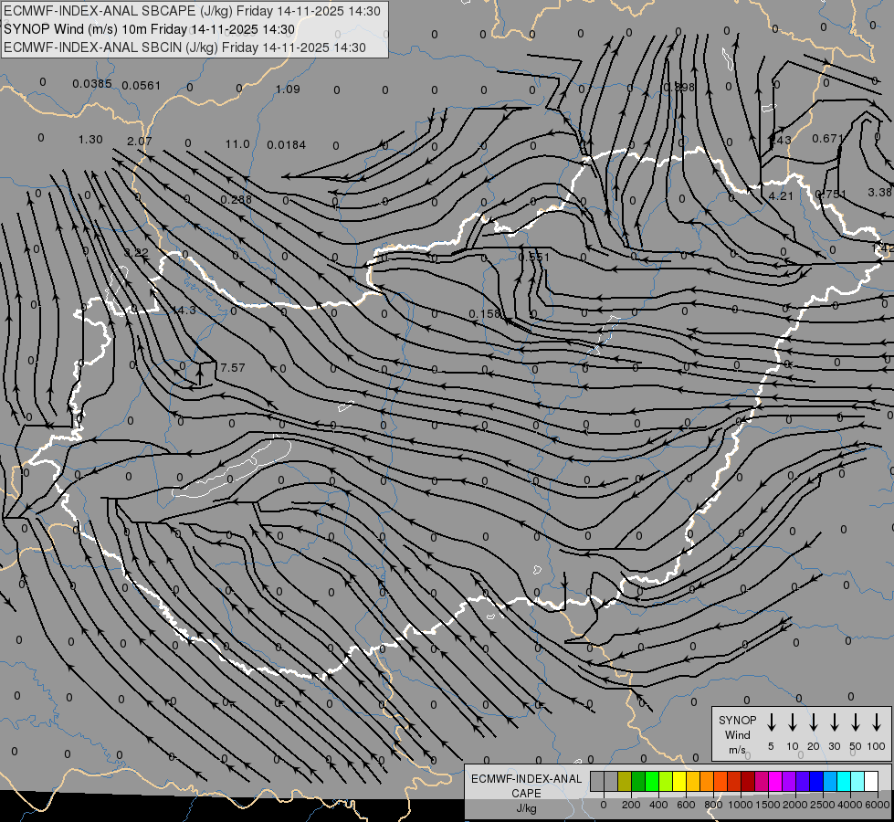Image resolution: width=894 pixels, height=822 pixels.
Task: Click the 1.30 value on the map
Action: [90, 139]
